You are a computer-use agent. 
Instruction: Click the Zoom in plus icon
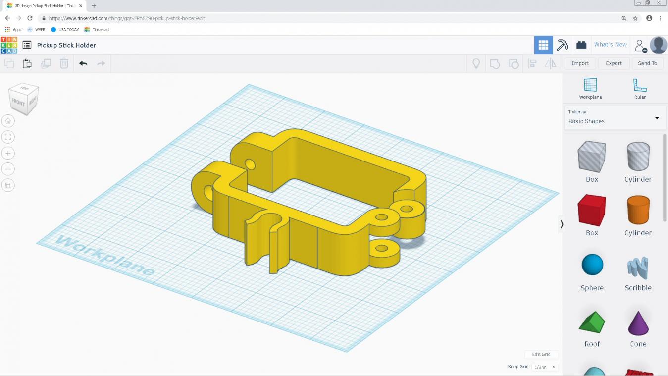coord(8,153)
